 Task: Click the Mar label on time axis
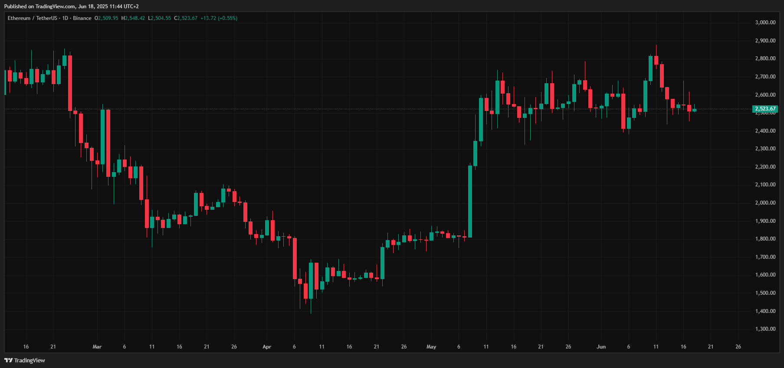[97, 347]
